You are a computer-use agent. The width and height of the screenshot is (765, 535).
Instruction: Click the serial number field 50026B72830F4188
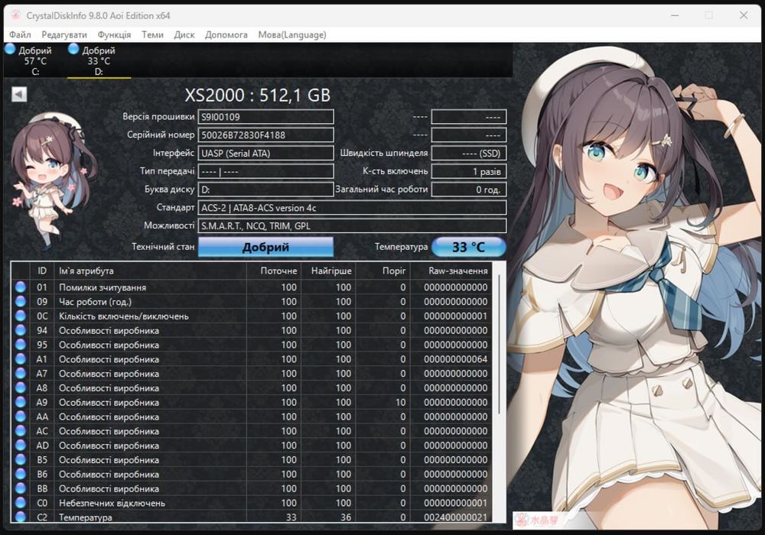point(265,135)
